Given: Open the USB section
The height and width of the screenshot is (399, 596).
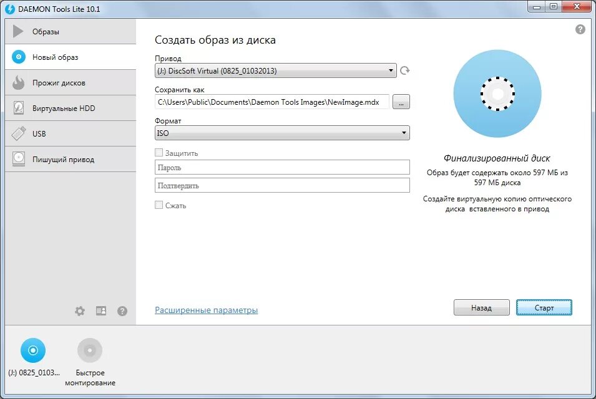Looking at the screenshot, I should click(x=71, y=133).
